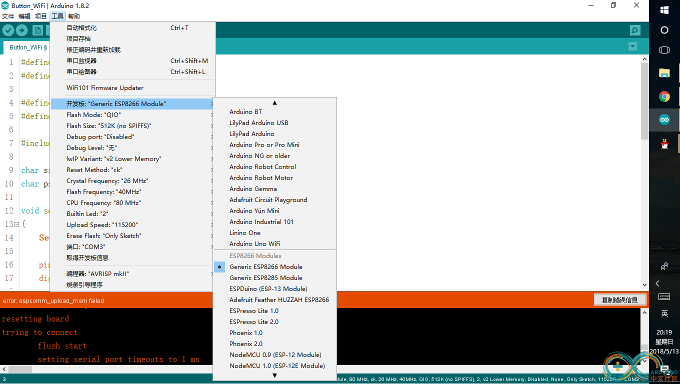This screenshot has width=680, height=384.
Task: Open Task View on the taskbar
Action: (664, 50)
